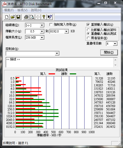Uncheck 直接輸入/輸出 checkbox
Viewport: 123px width, 148px height.
click(88, 25)
